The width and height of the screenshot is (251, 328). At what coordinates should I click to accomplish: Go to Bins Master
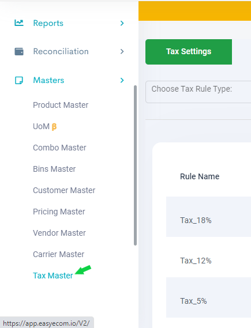(x=54, y=169)
